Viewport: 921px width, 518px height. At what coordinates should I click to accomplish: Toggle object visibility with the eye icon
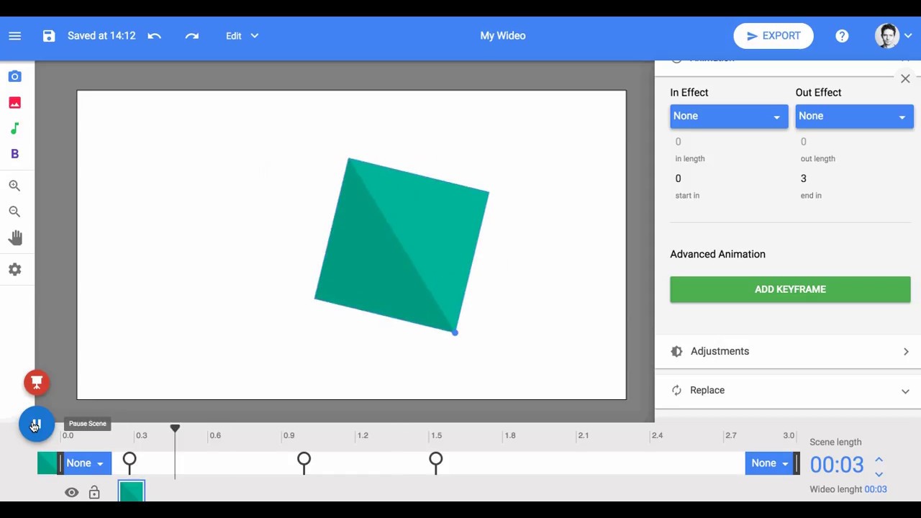(x=71, y=493)
